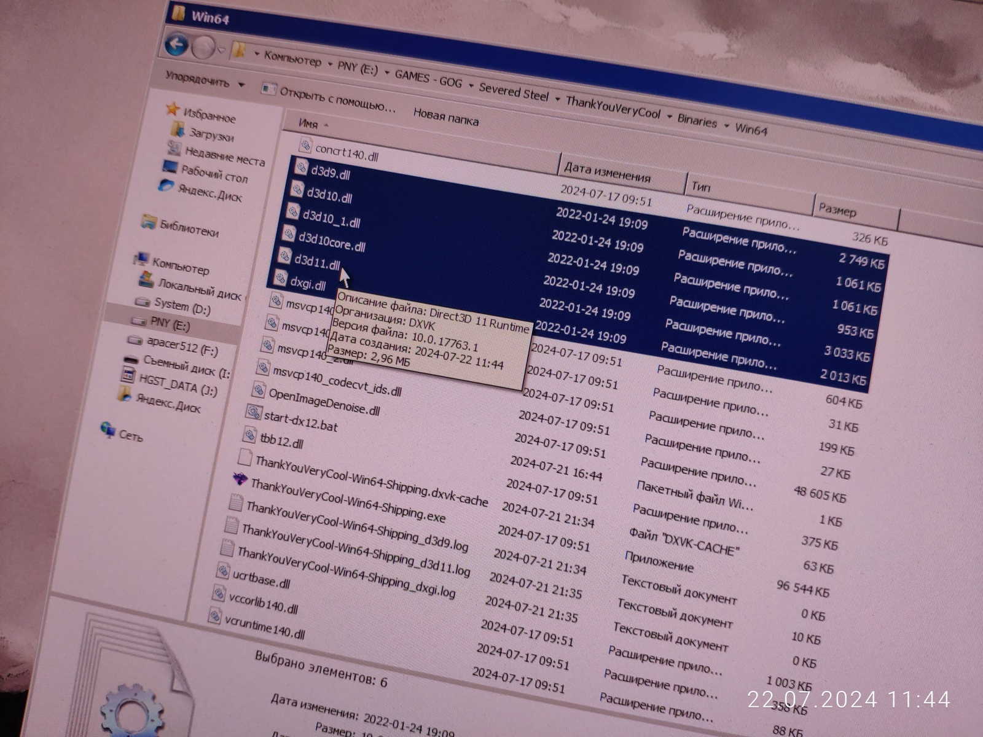Click the Сеть network icon

108,430
